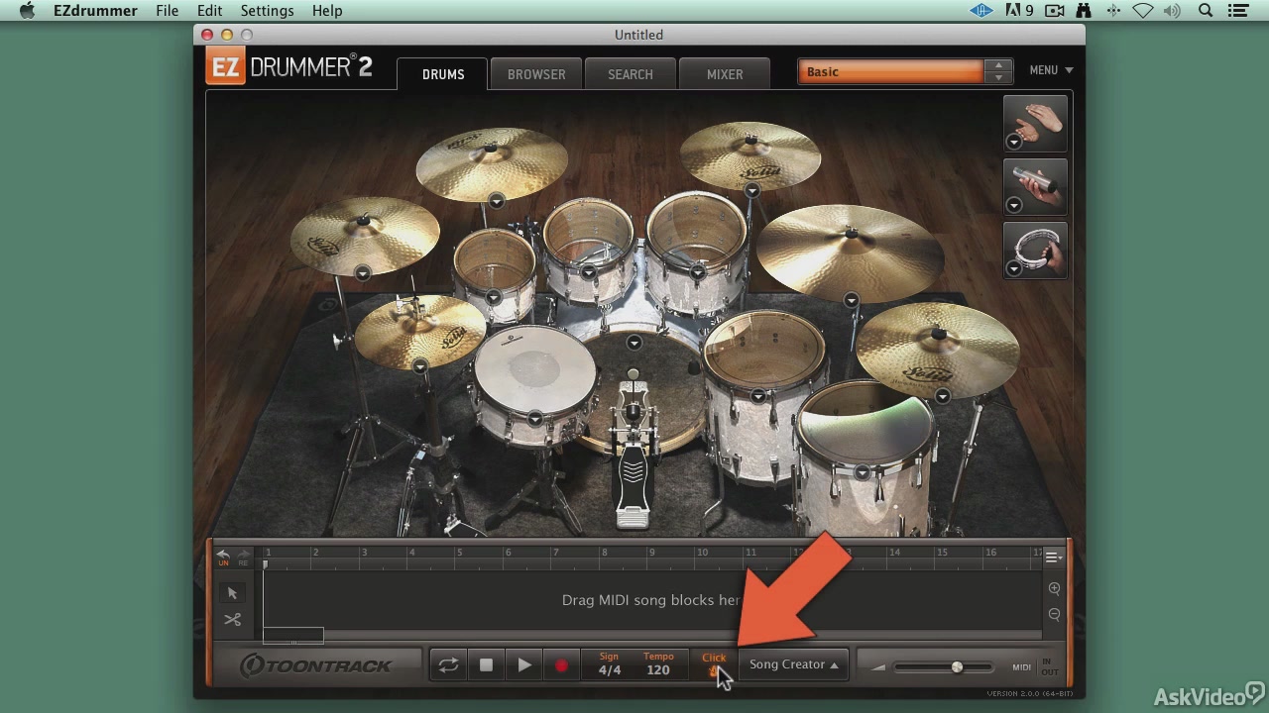
Task: Open the hi-hat dropdown arrow
Action: coord(419,366)
